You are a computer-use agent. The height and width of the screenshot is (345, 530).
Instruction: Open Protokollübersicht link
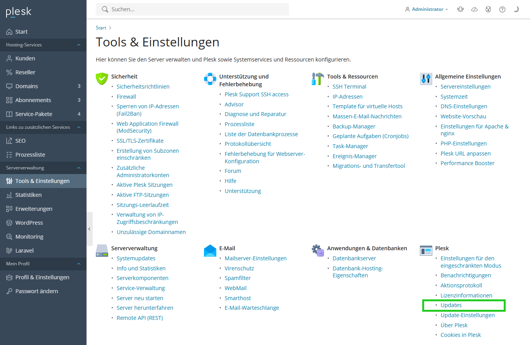[248, 144]
